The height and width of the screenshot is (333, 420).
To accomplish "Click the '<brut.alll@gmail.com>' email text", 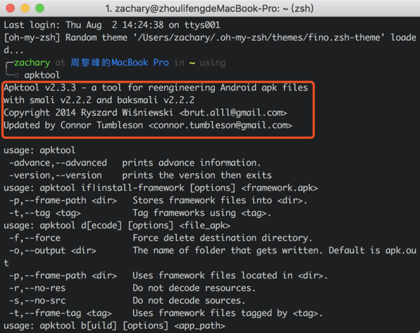I will click(233, 113).
